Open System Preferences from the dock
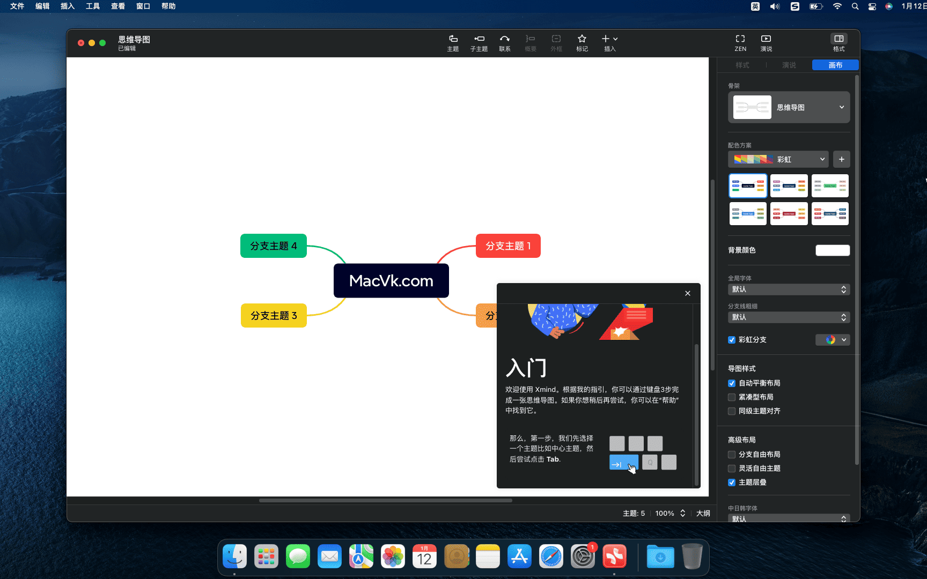The width and height of the screenshot is (927, 579). tap(583, 556)
